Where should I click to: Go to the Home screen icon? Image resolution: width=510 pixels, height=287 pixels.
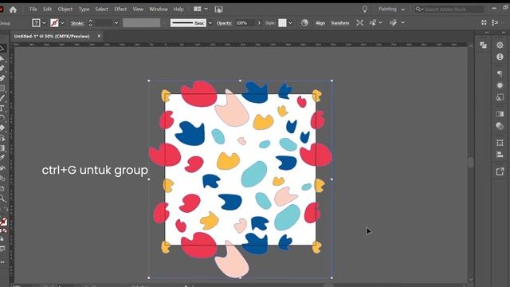[13, 10]
